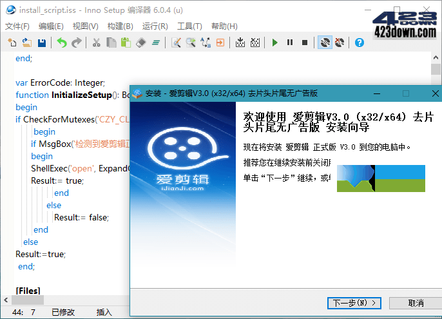Open the 工具(T) menu
This screenshot has height=319, width=442.
pos(189,26)
